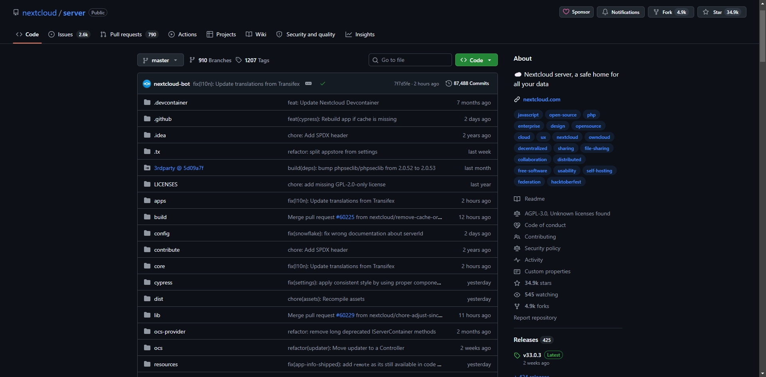Open the 3rdparty @ 5d09a7f submodule
The width and height of the screenshot is (766, 377).
point(179,168)
